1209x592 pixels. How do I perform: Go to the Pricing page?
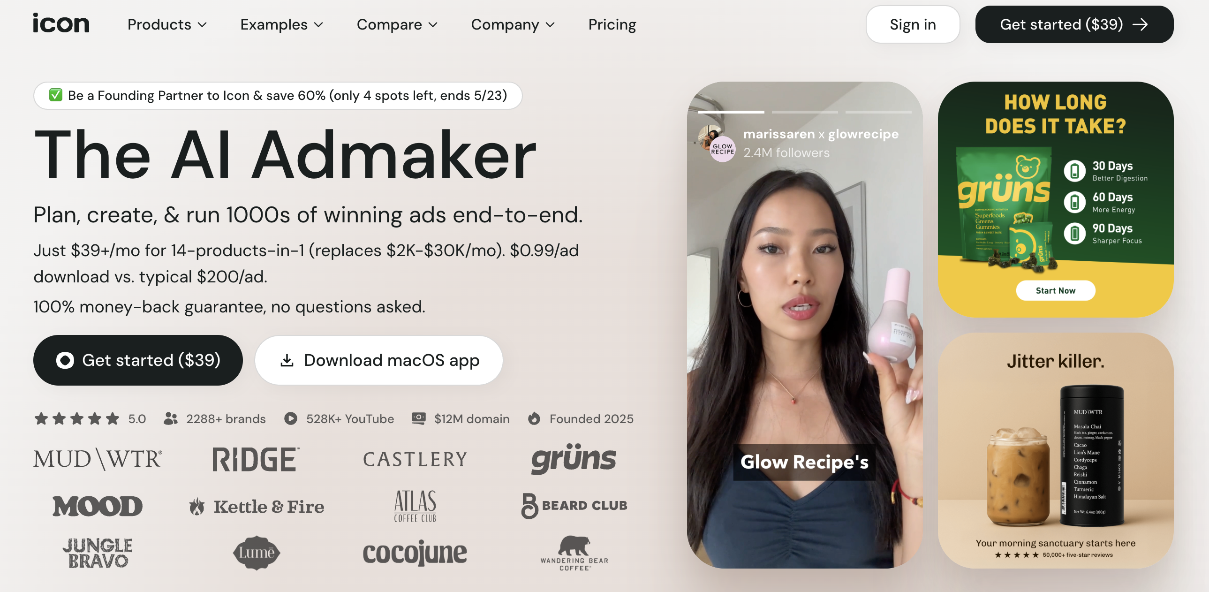click(x=612, y=24)
